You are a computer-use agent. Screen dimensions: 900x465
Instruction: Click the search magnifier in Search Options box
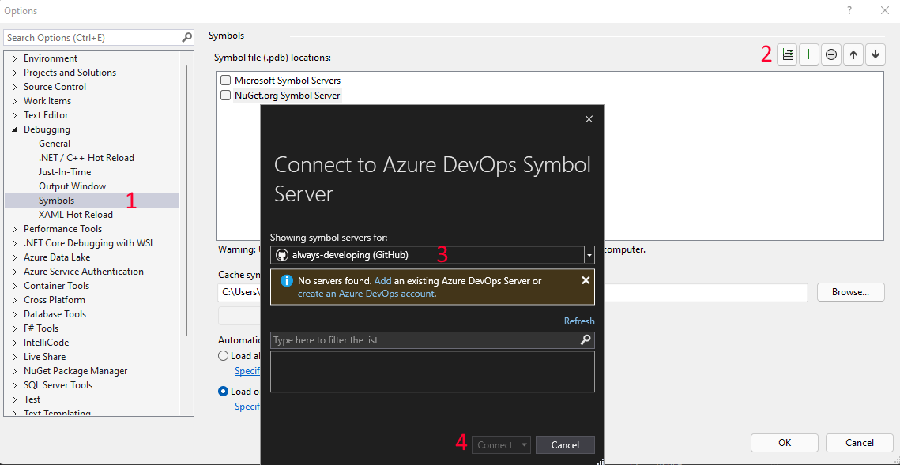[187, 38]
